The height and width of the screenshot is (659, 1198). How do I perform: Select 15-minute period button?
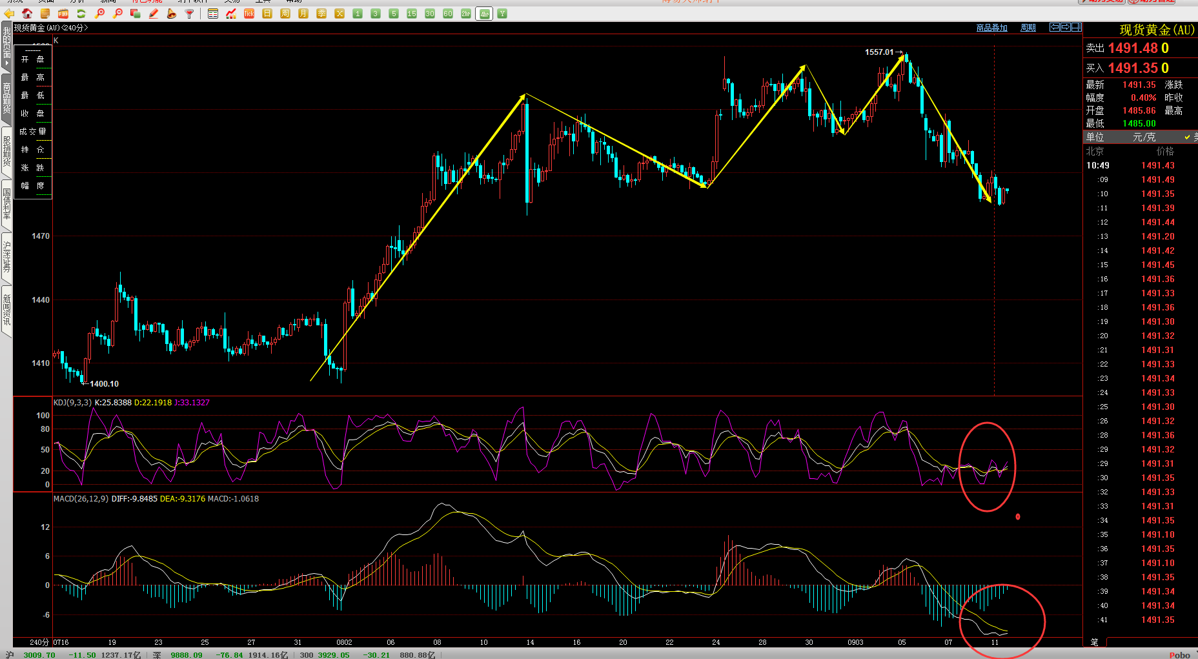click(412, 14)
